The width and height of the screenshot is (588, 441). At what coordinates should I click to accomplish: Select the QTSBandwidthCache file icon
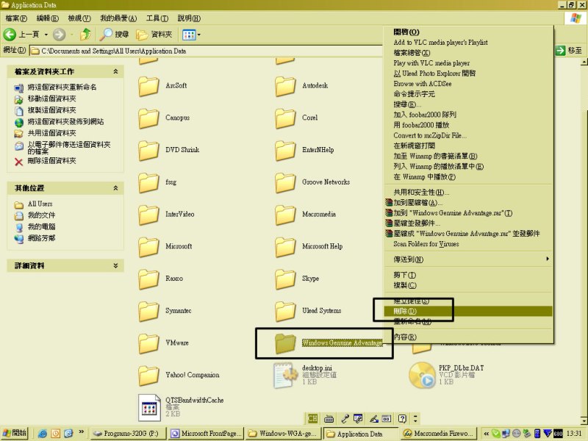point(149,408)
